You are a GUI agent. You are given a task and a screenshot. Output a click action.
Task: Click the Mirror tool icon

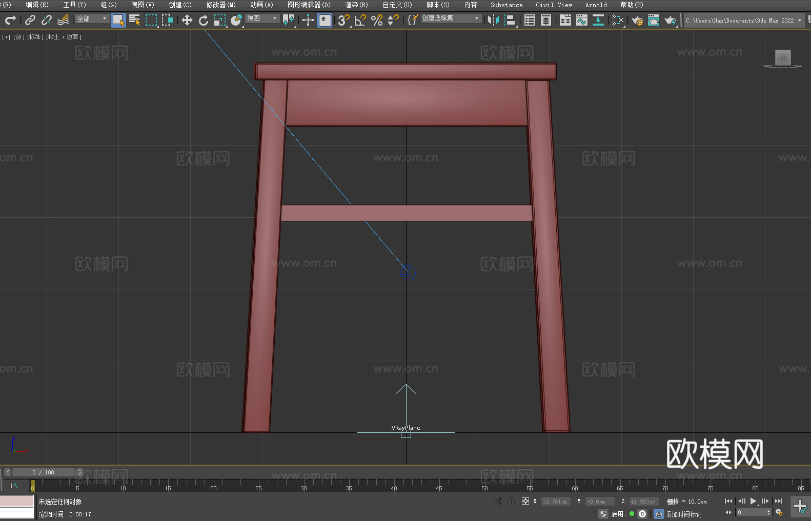tap(494, 20)
